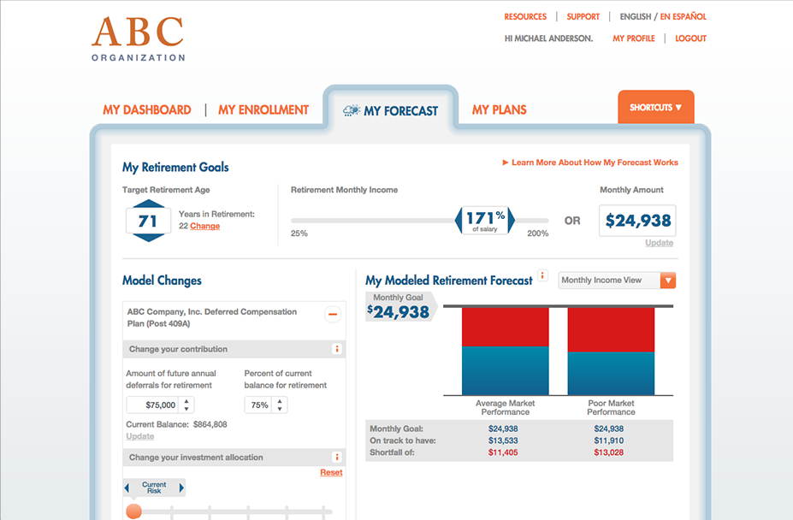Click on-track value $11,910
Screen dimensions: 793x520
point(609,440)
